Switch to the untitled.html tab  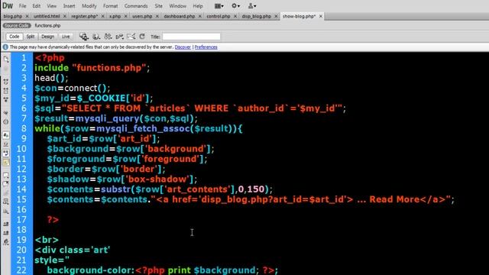click(47, 16)
